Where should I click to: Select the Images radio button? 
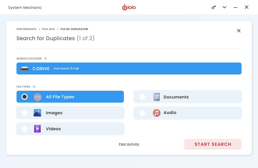(25, 113)
